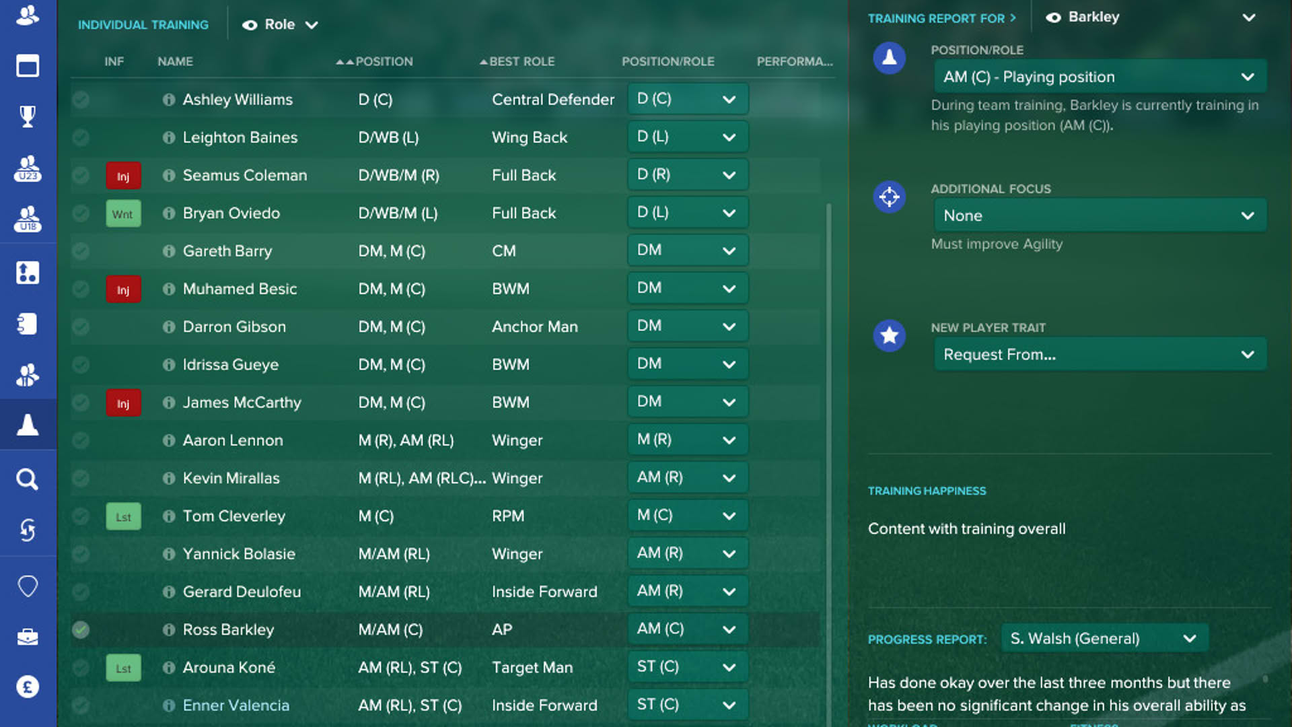Open the competitions trophy icon
This screenshot has width=1292, height=727.
(28, 116)
